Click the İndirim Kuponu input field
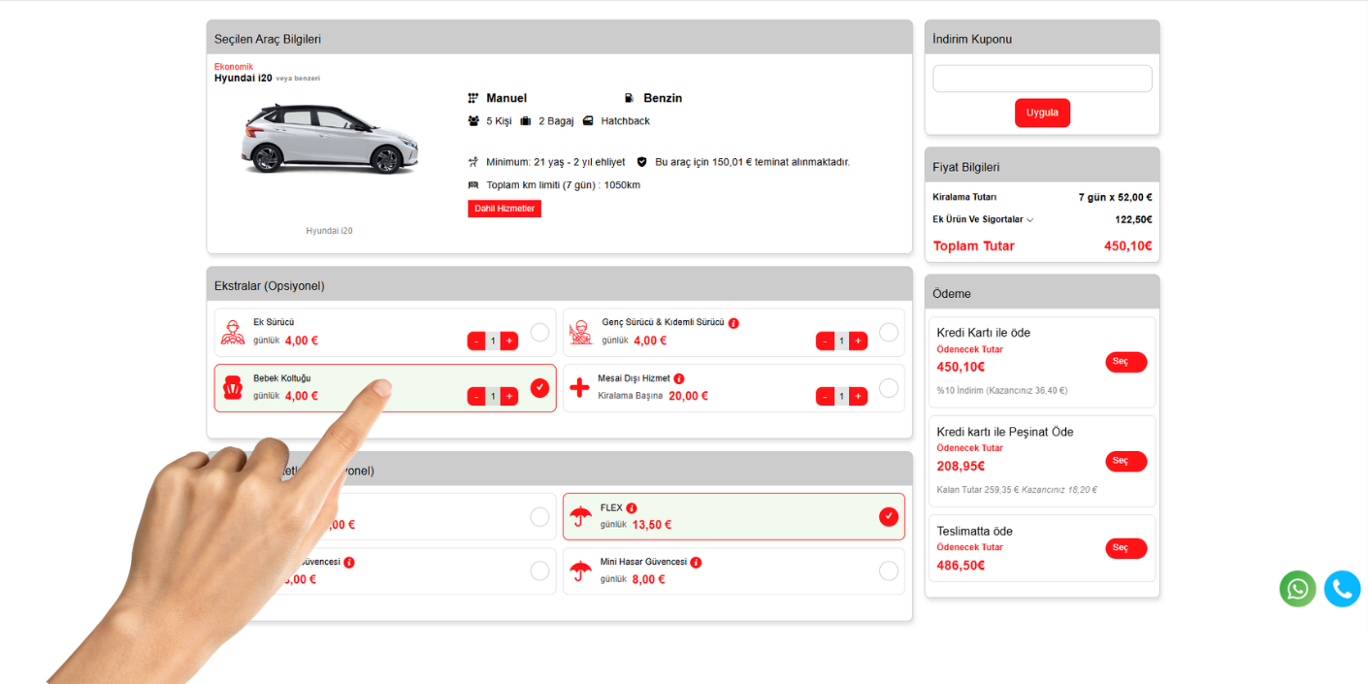1368x684 pixels. tap(1042, 79)
